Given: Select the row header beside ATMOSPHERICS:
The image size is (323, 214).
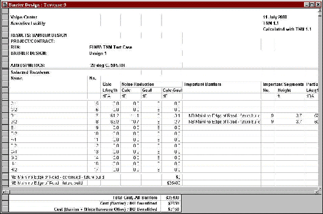Looking at the screenshot, I should [x=5, y=65].
